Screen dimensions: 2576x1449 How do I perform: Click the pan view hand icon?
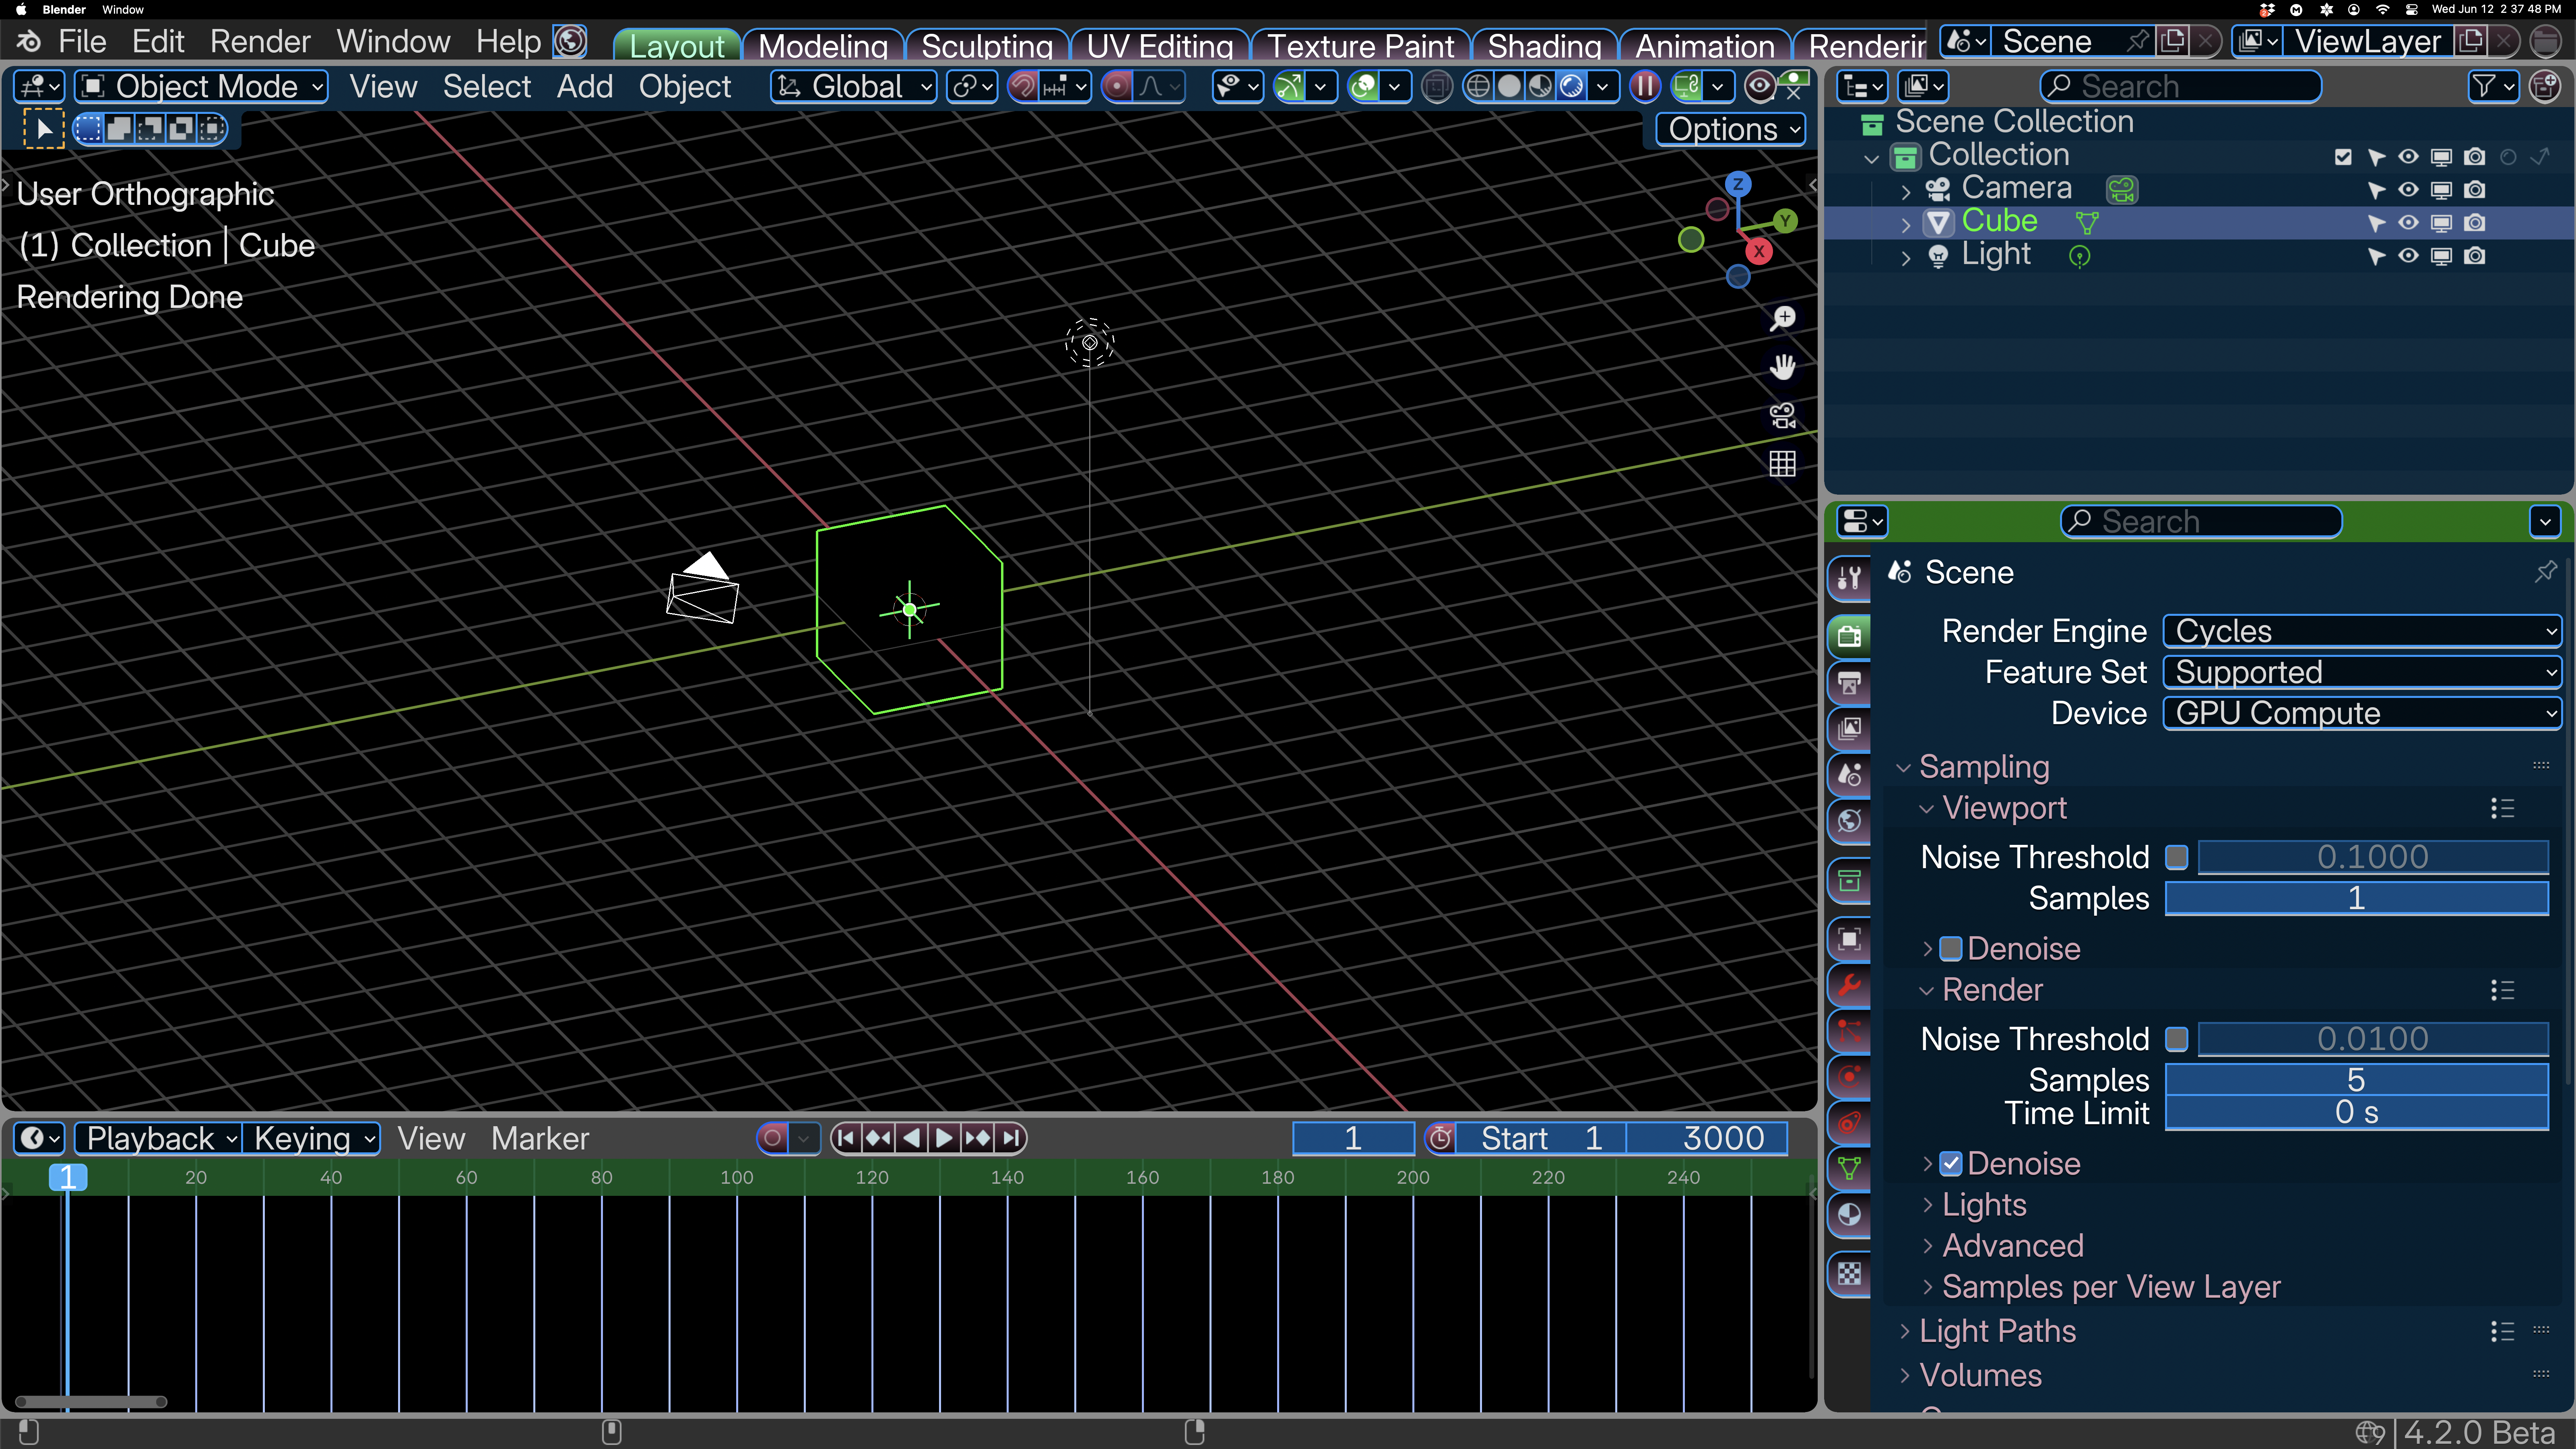(1783, 367)
